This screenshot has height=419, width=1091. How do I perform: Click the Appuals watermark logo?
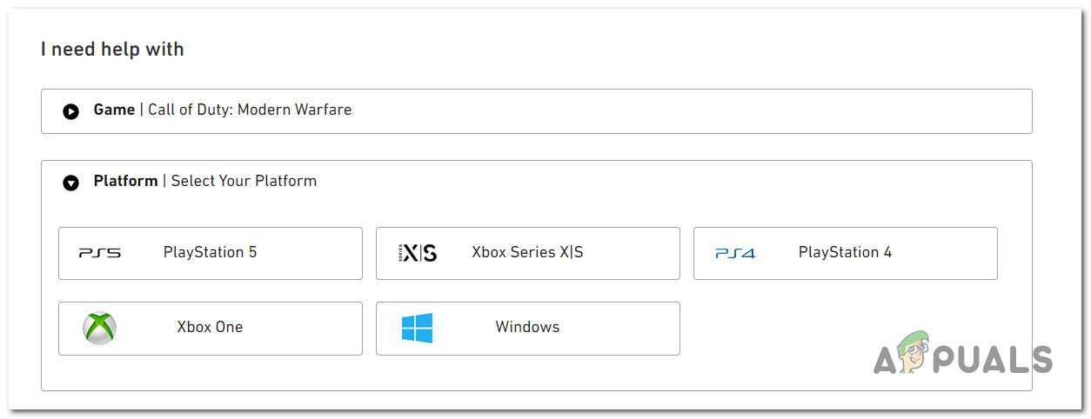point(963,355)
